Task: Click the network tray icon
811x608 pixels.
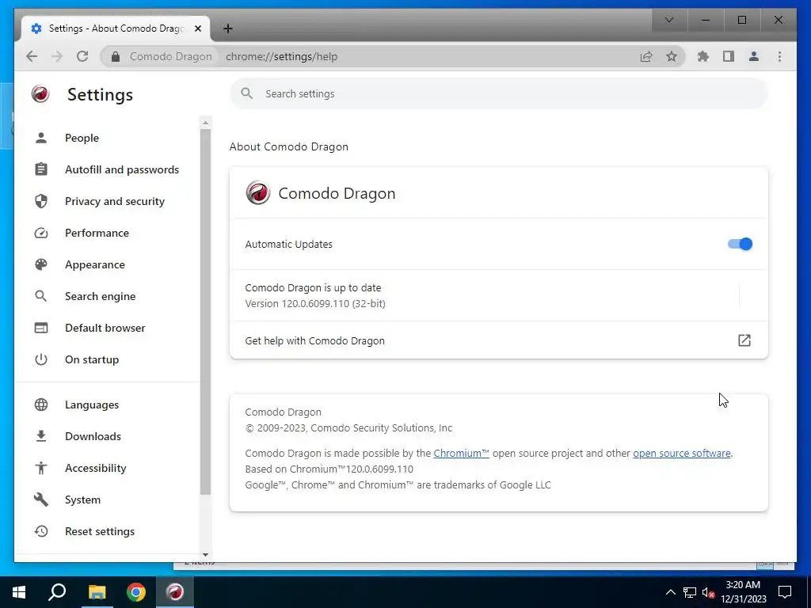Action: pos(690,592)
